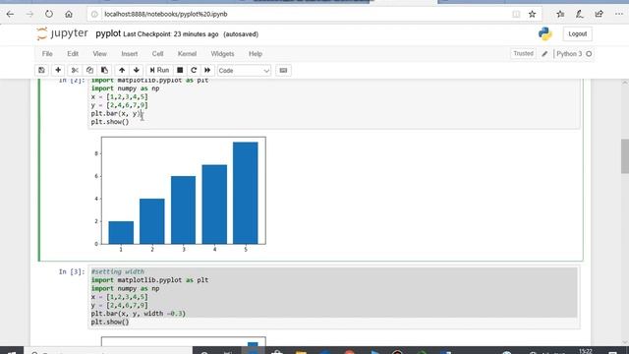Open the File menu
Viewport: 629px width, 354px height.
click(47, 54)
